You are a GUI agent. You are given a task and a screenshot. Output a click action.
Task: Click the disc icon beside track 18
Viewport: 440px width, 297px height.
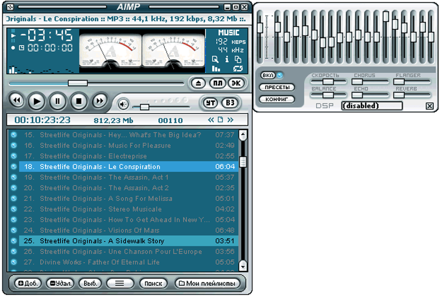click(x=13, y=166)
